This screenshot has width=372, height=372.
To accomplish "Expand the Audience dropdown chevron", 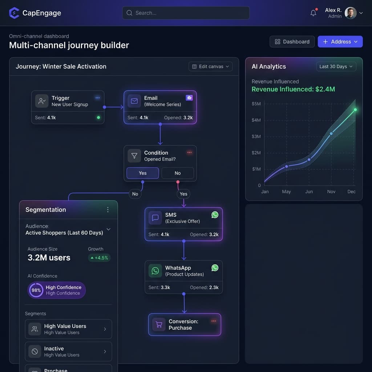I will coord(108,230).
